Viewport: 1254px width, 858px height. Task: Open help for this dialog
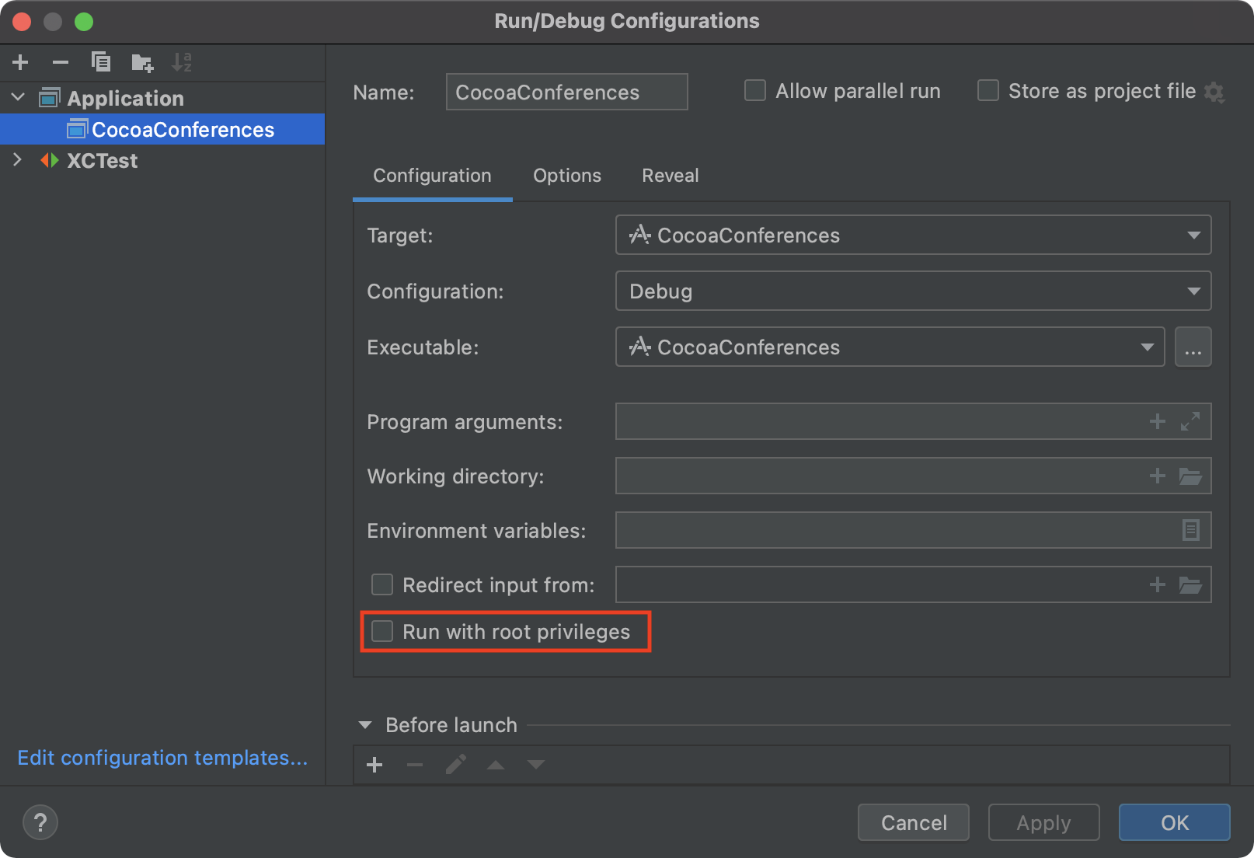coord(40,822)
